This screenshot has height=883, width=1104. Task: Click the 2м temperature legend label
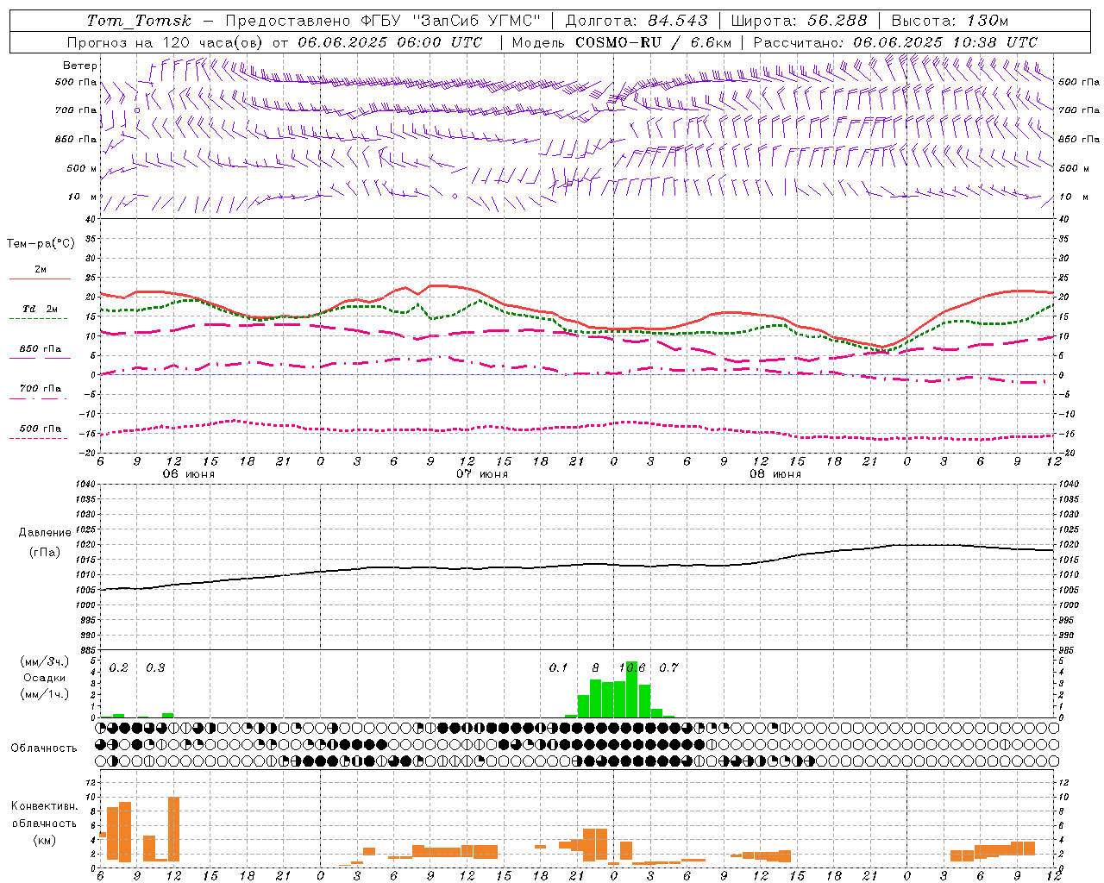tap(41, 270)
